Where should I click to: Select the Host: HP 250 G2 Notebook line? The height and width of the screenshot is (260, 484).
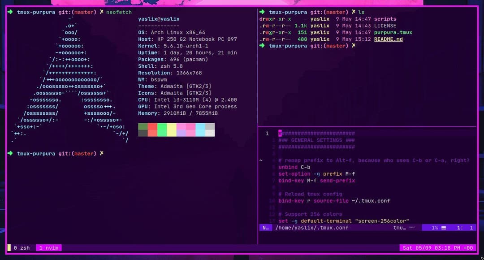pos(187,39)
